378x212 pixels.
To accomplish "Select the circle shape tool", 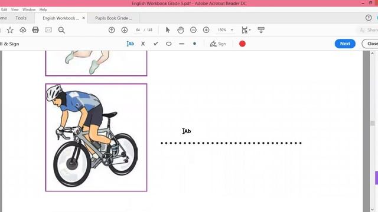I will coord(169,44).
